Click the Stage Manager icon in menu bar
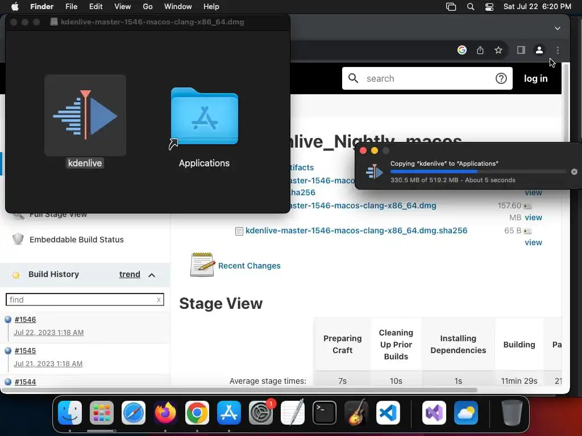Viewport: 582px width, 436px height. [x=451, y=7]
